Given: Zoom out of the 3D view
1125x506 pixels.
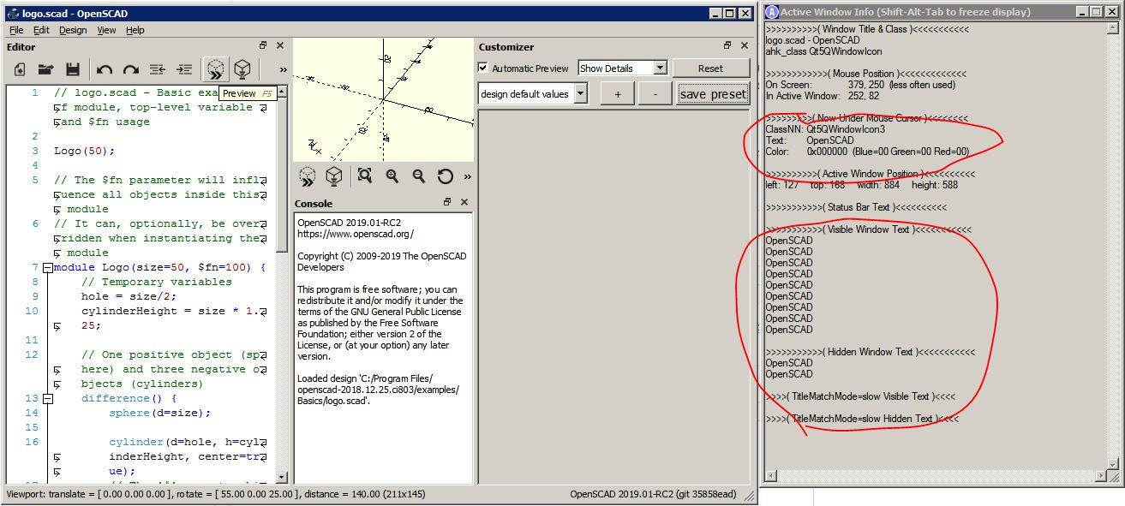Looking at the screenshot, I should 419,176.
